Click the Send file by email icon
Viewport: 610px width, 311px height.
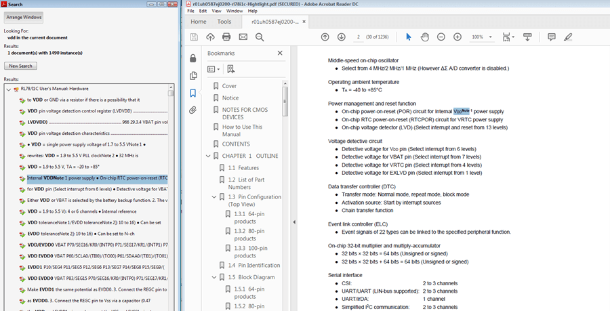243,37
